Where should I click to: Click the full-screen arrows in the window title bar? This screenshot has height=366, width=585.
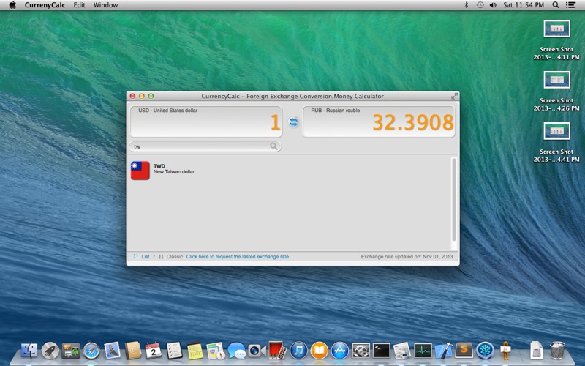[x=454, y=96]
